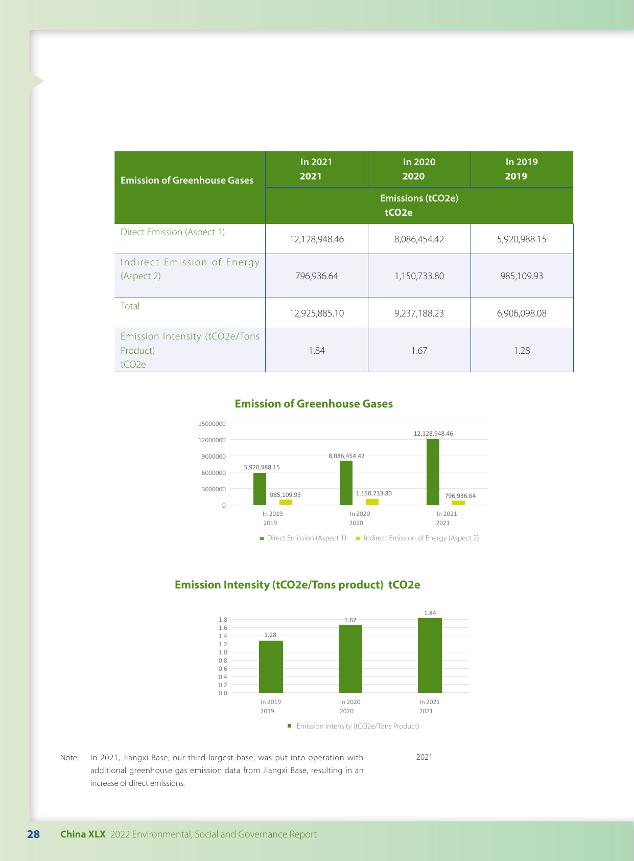Select table cell 796,936.64

tap(317, 276)
